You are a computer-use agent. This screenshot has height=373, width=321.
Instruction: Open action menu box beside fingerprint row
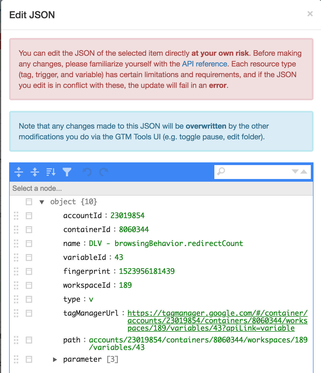pos(29,271)
